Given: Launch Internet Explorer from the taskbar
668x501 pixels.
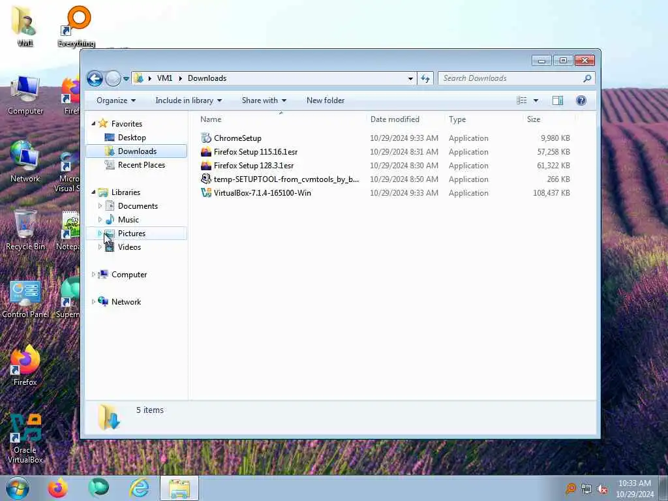Looking at the screenshot, I should click(140, 488).
